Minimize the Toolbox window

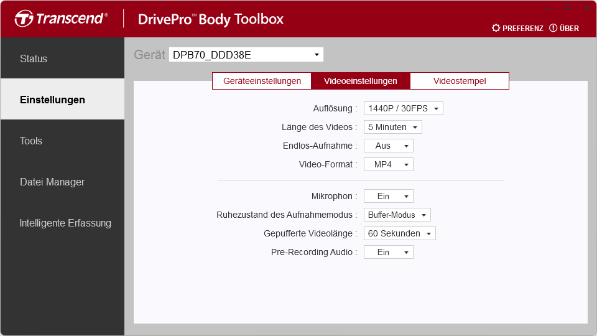point(547,8)
